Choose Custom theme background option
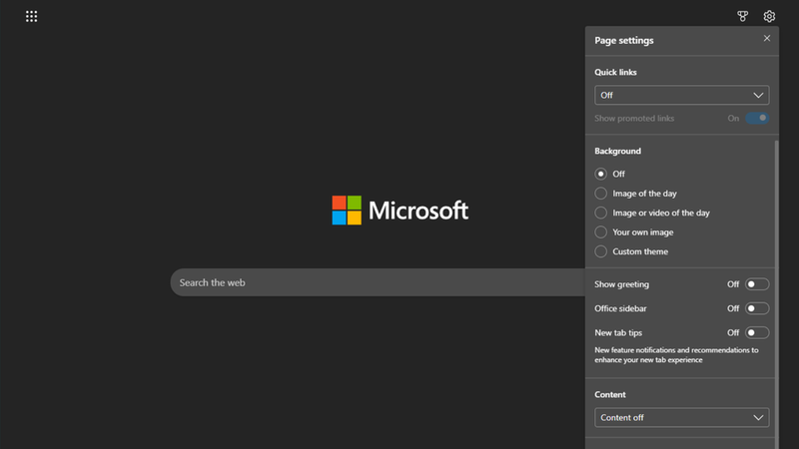Screen dimensions: 799x449 point(601,251)
